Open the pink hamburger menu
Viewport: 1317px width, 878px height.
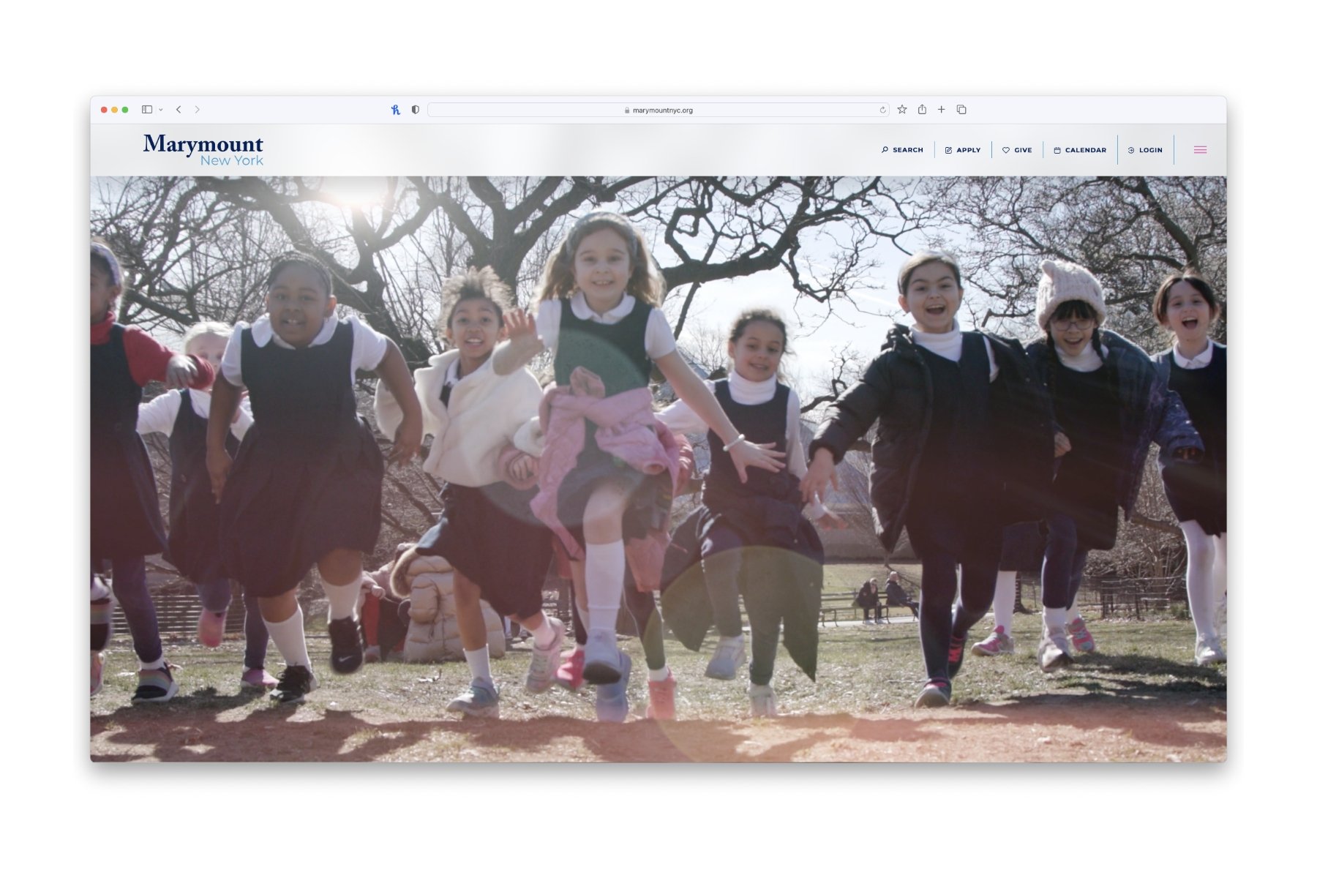coord(1200,150)
